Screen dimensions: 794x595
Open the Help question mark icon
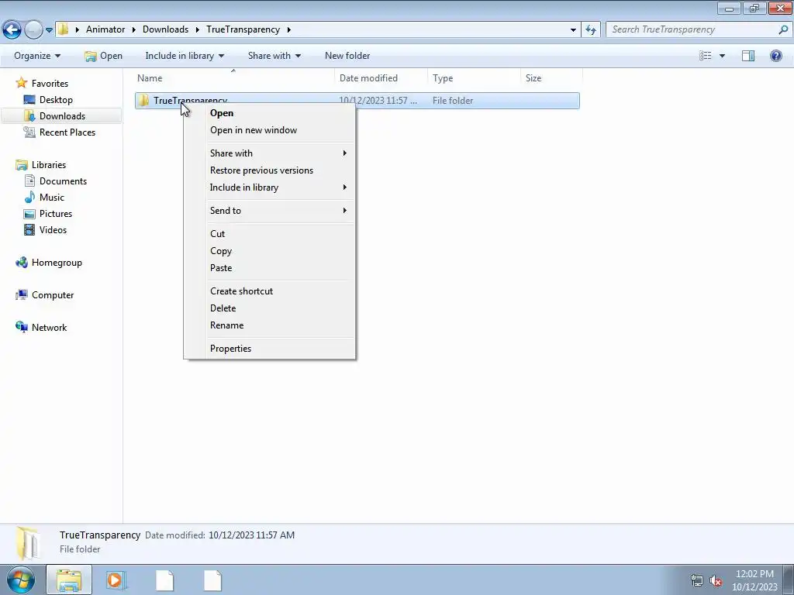pyautogui.click(x=775, y=56)
